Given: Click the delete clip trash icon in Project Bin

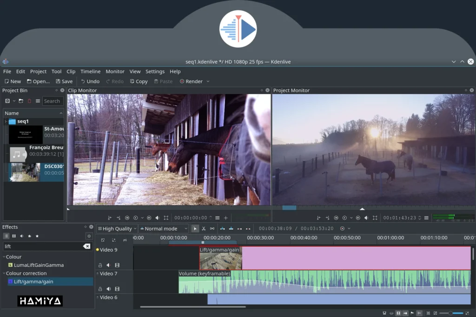Looking at the screenshot, I should coord(29,101).
